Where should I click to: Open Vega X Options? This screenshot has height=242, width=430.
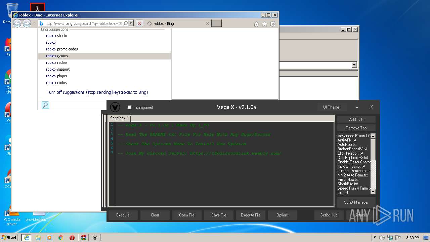point(283,215)
